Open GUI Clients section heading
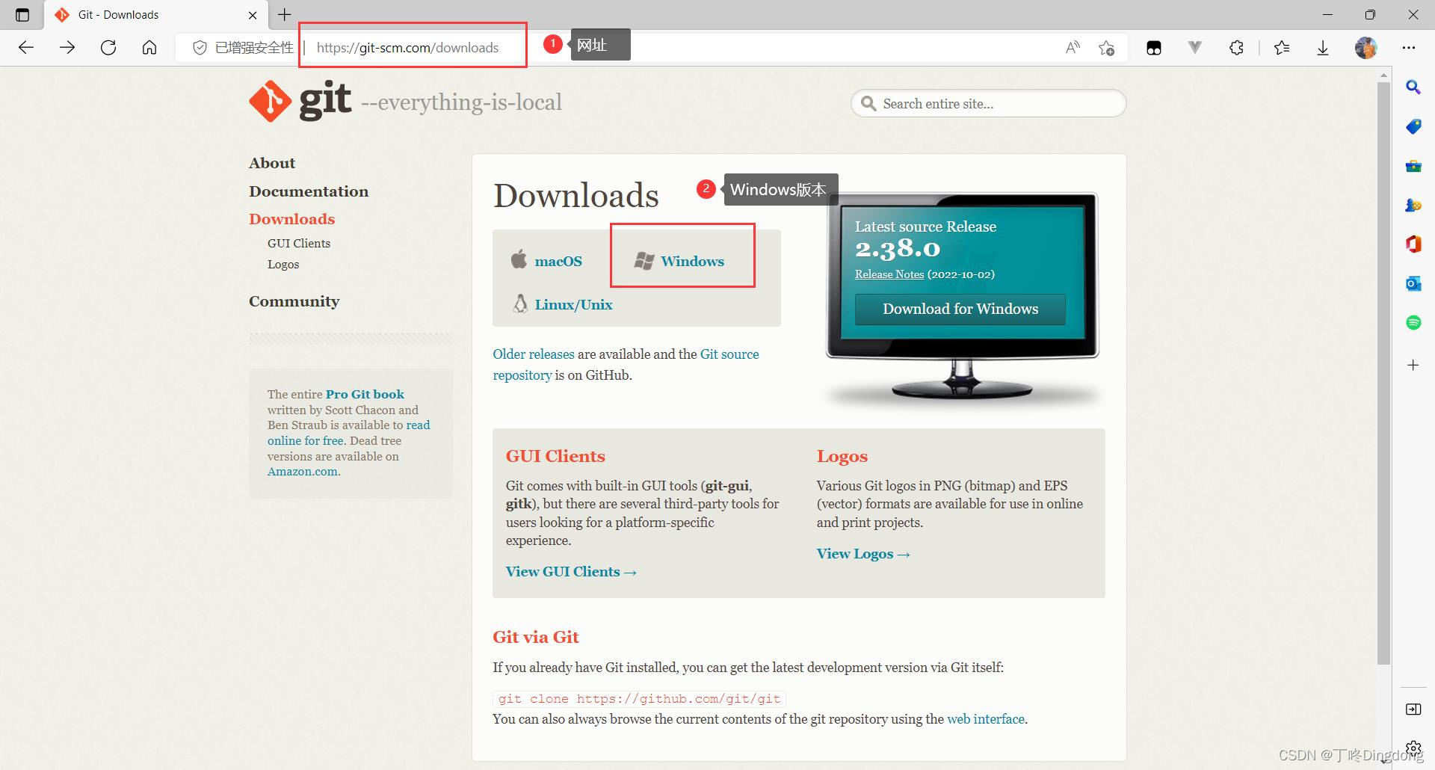The image size is (1435, 770). (x=555, y=456)
